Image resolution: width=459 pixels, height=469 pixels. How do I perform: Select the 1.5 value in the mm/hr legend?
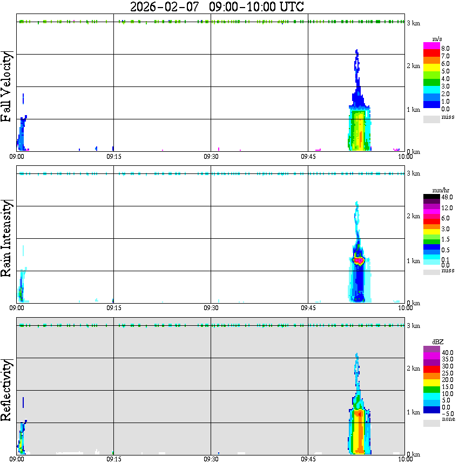446,239
